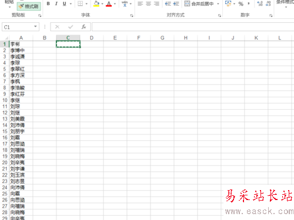The width and height of the screenshot is (294, 220).
Task: Select cell A19 containing 刘晓梅
Action: click(21, 156)
